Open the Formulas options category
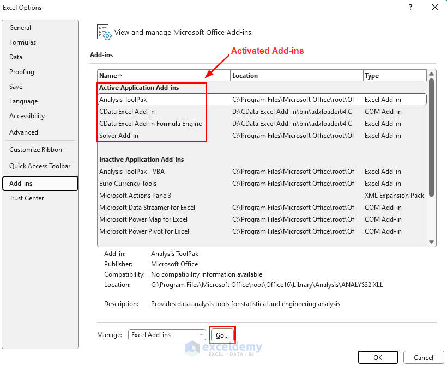 coord(40,42)
